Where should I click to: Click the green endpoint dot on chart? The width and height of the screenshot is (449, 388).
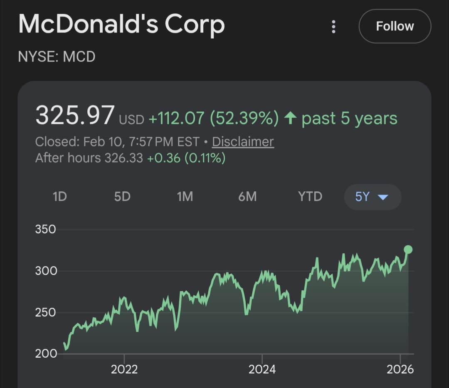click(408, 250)
